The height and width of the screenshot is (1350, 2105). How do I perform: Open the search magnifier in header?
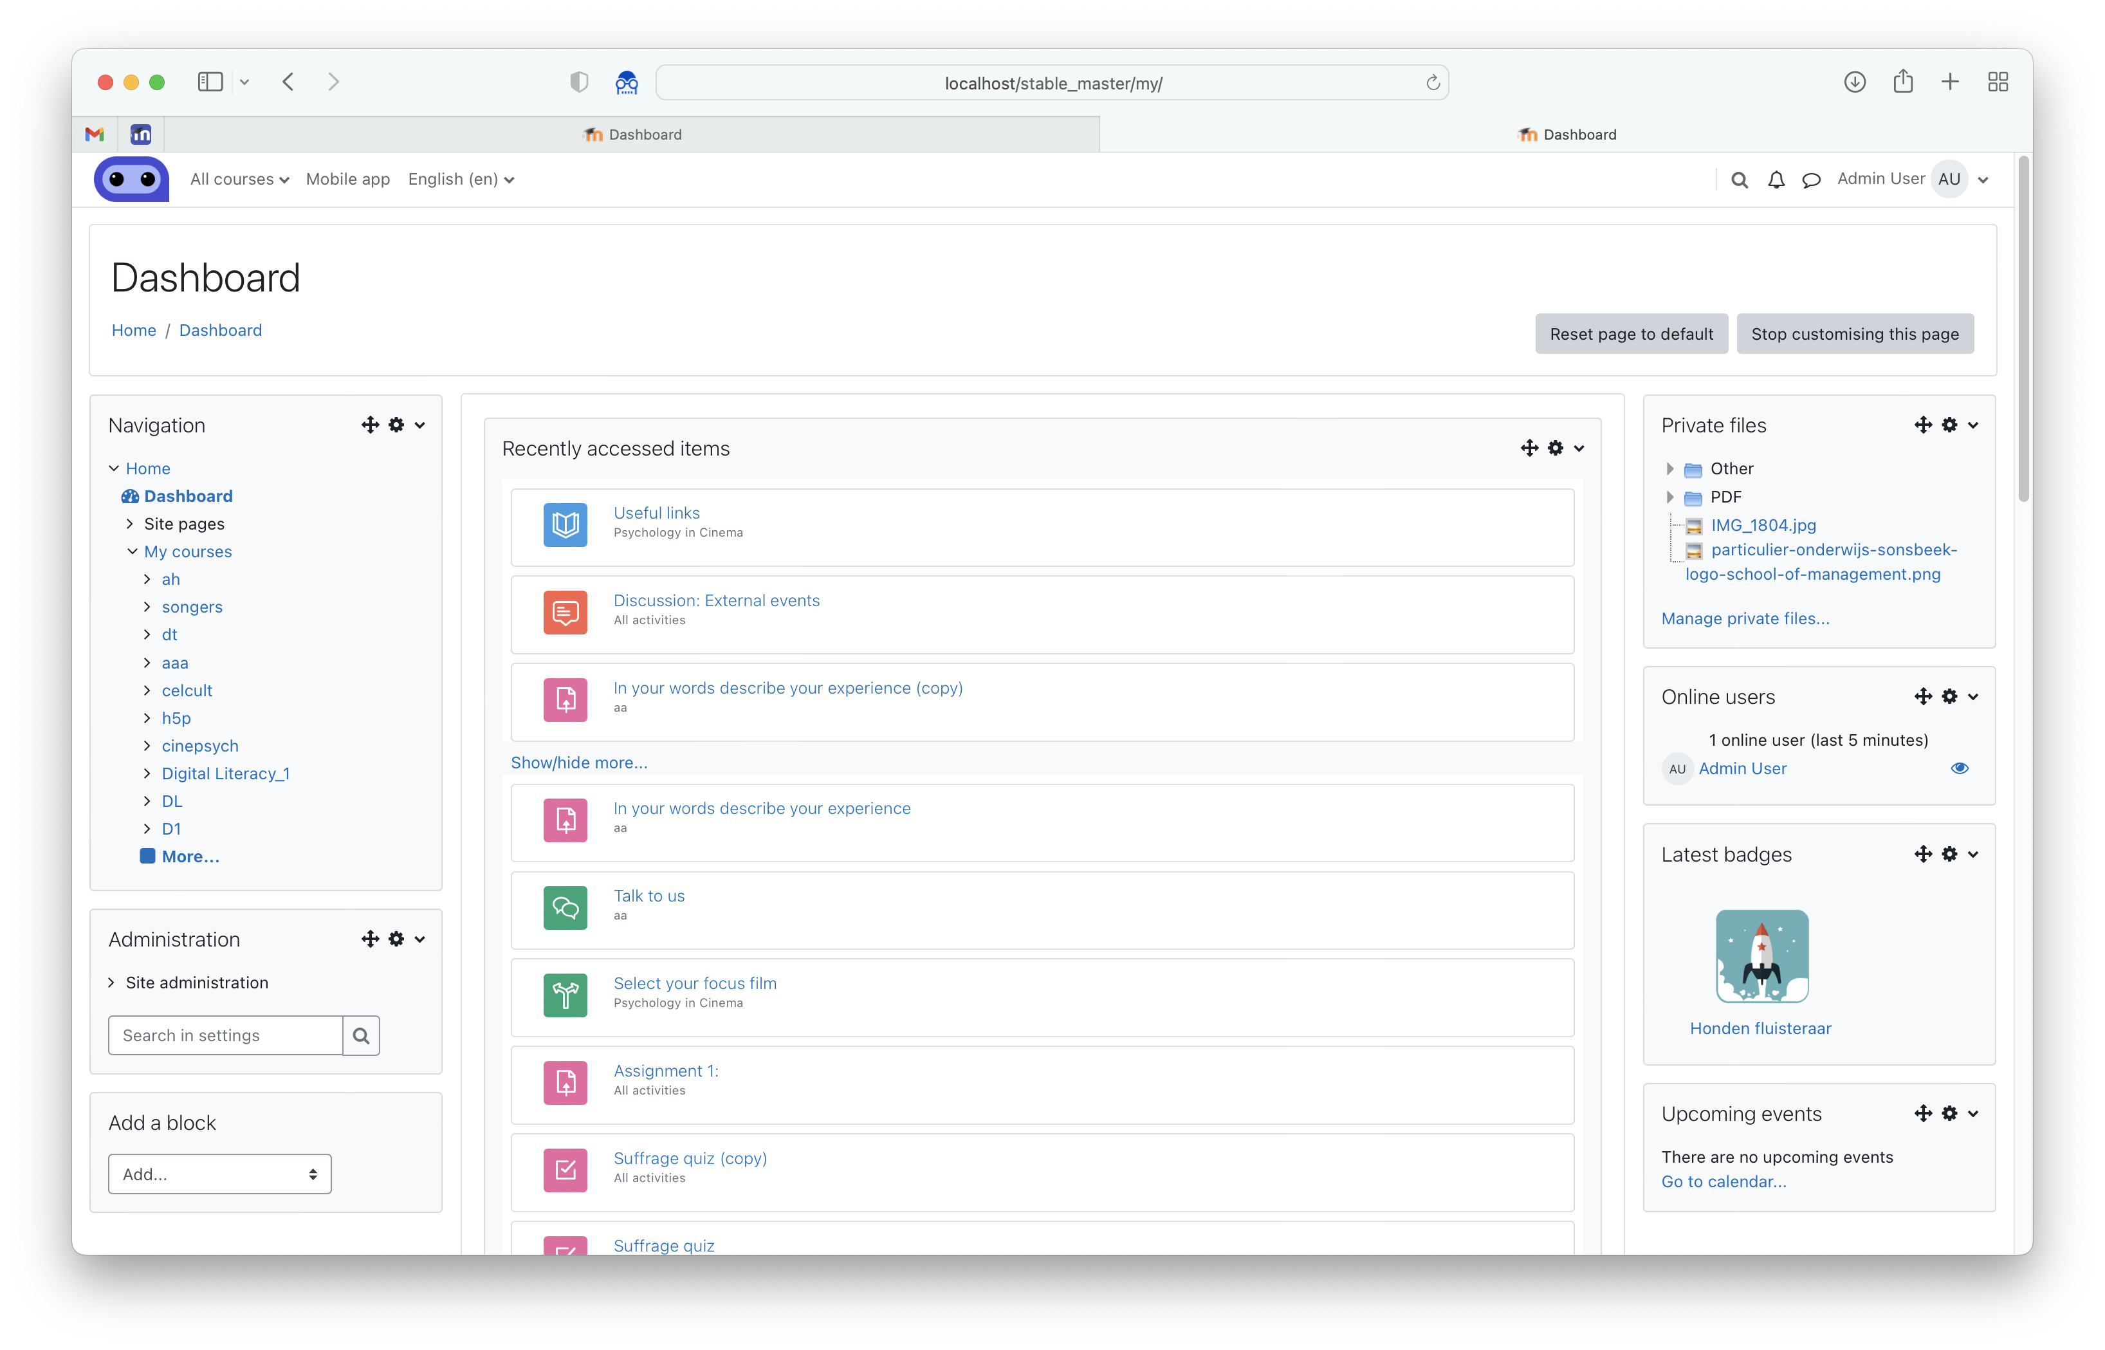[1739, 180]
